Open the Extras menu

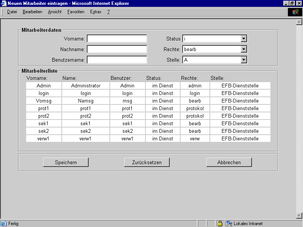click(x=95, y=12)
